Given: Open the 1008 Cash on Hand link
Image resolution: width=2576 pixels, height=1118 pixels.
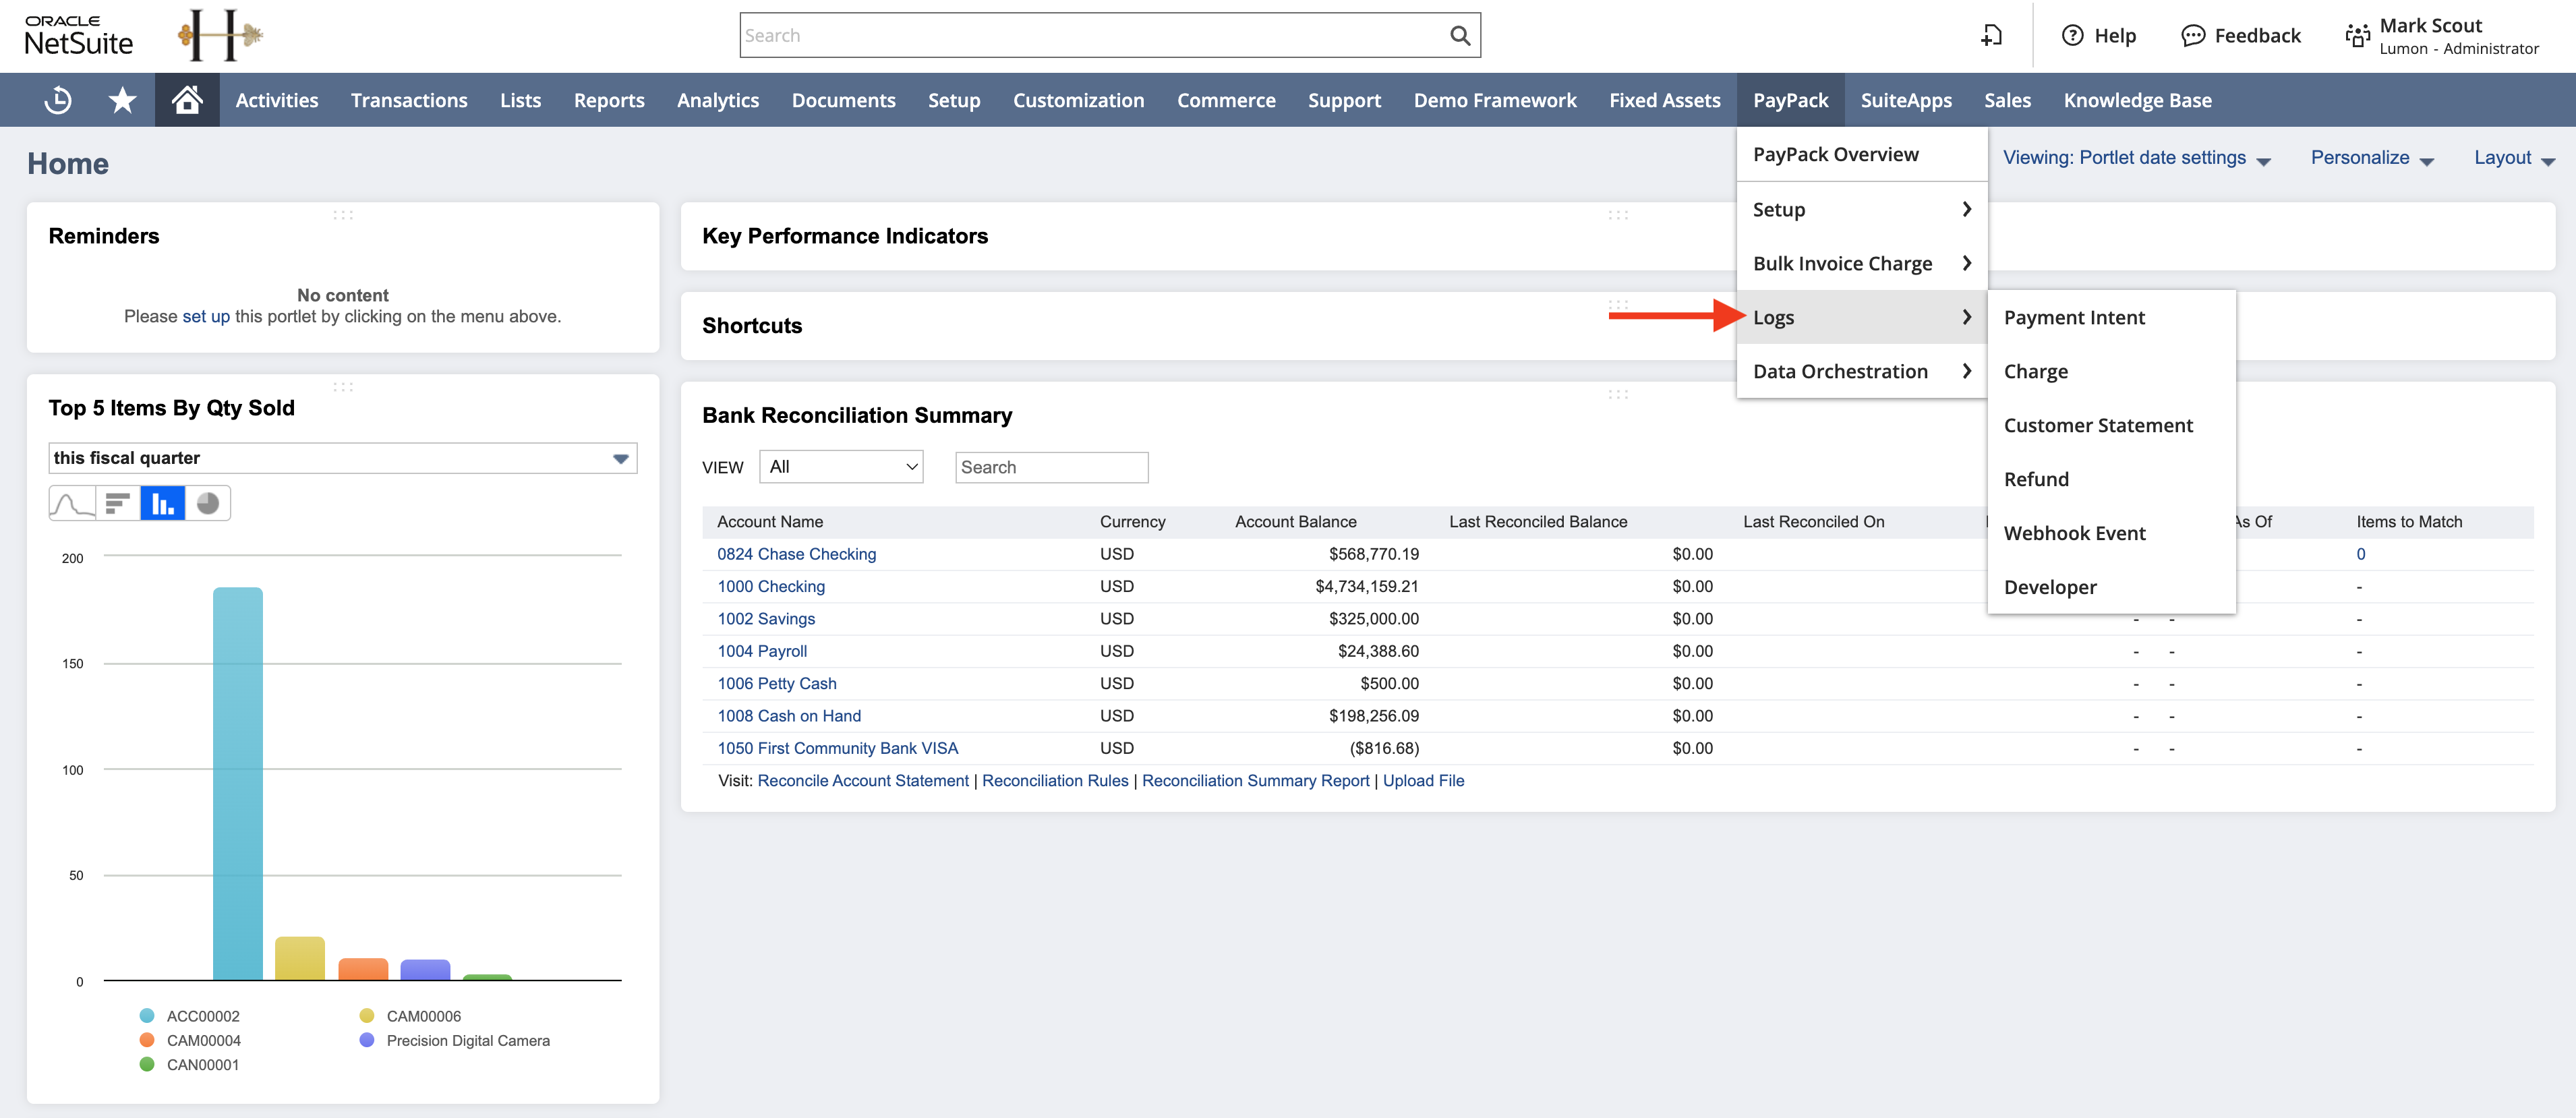Looking at the screenshot, I should coord(789,716).
